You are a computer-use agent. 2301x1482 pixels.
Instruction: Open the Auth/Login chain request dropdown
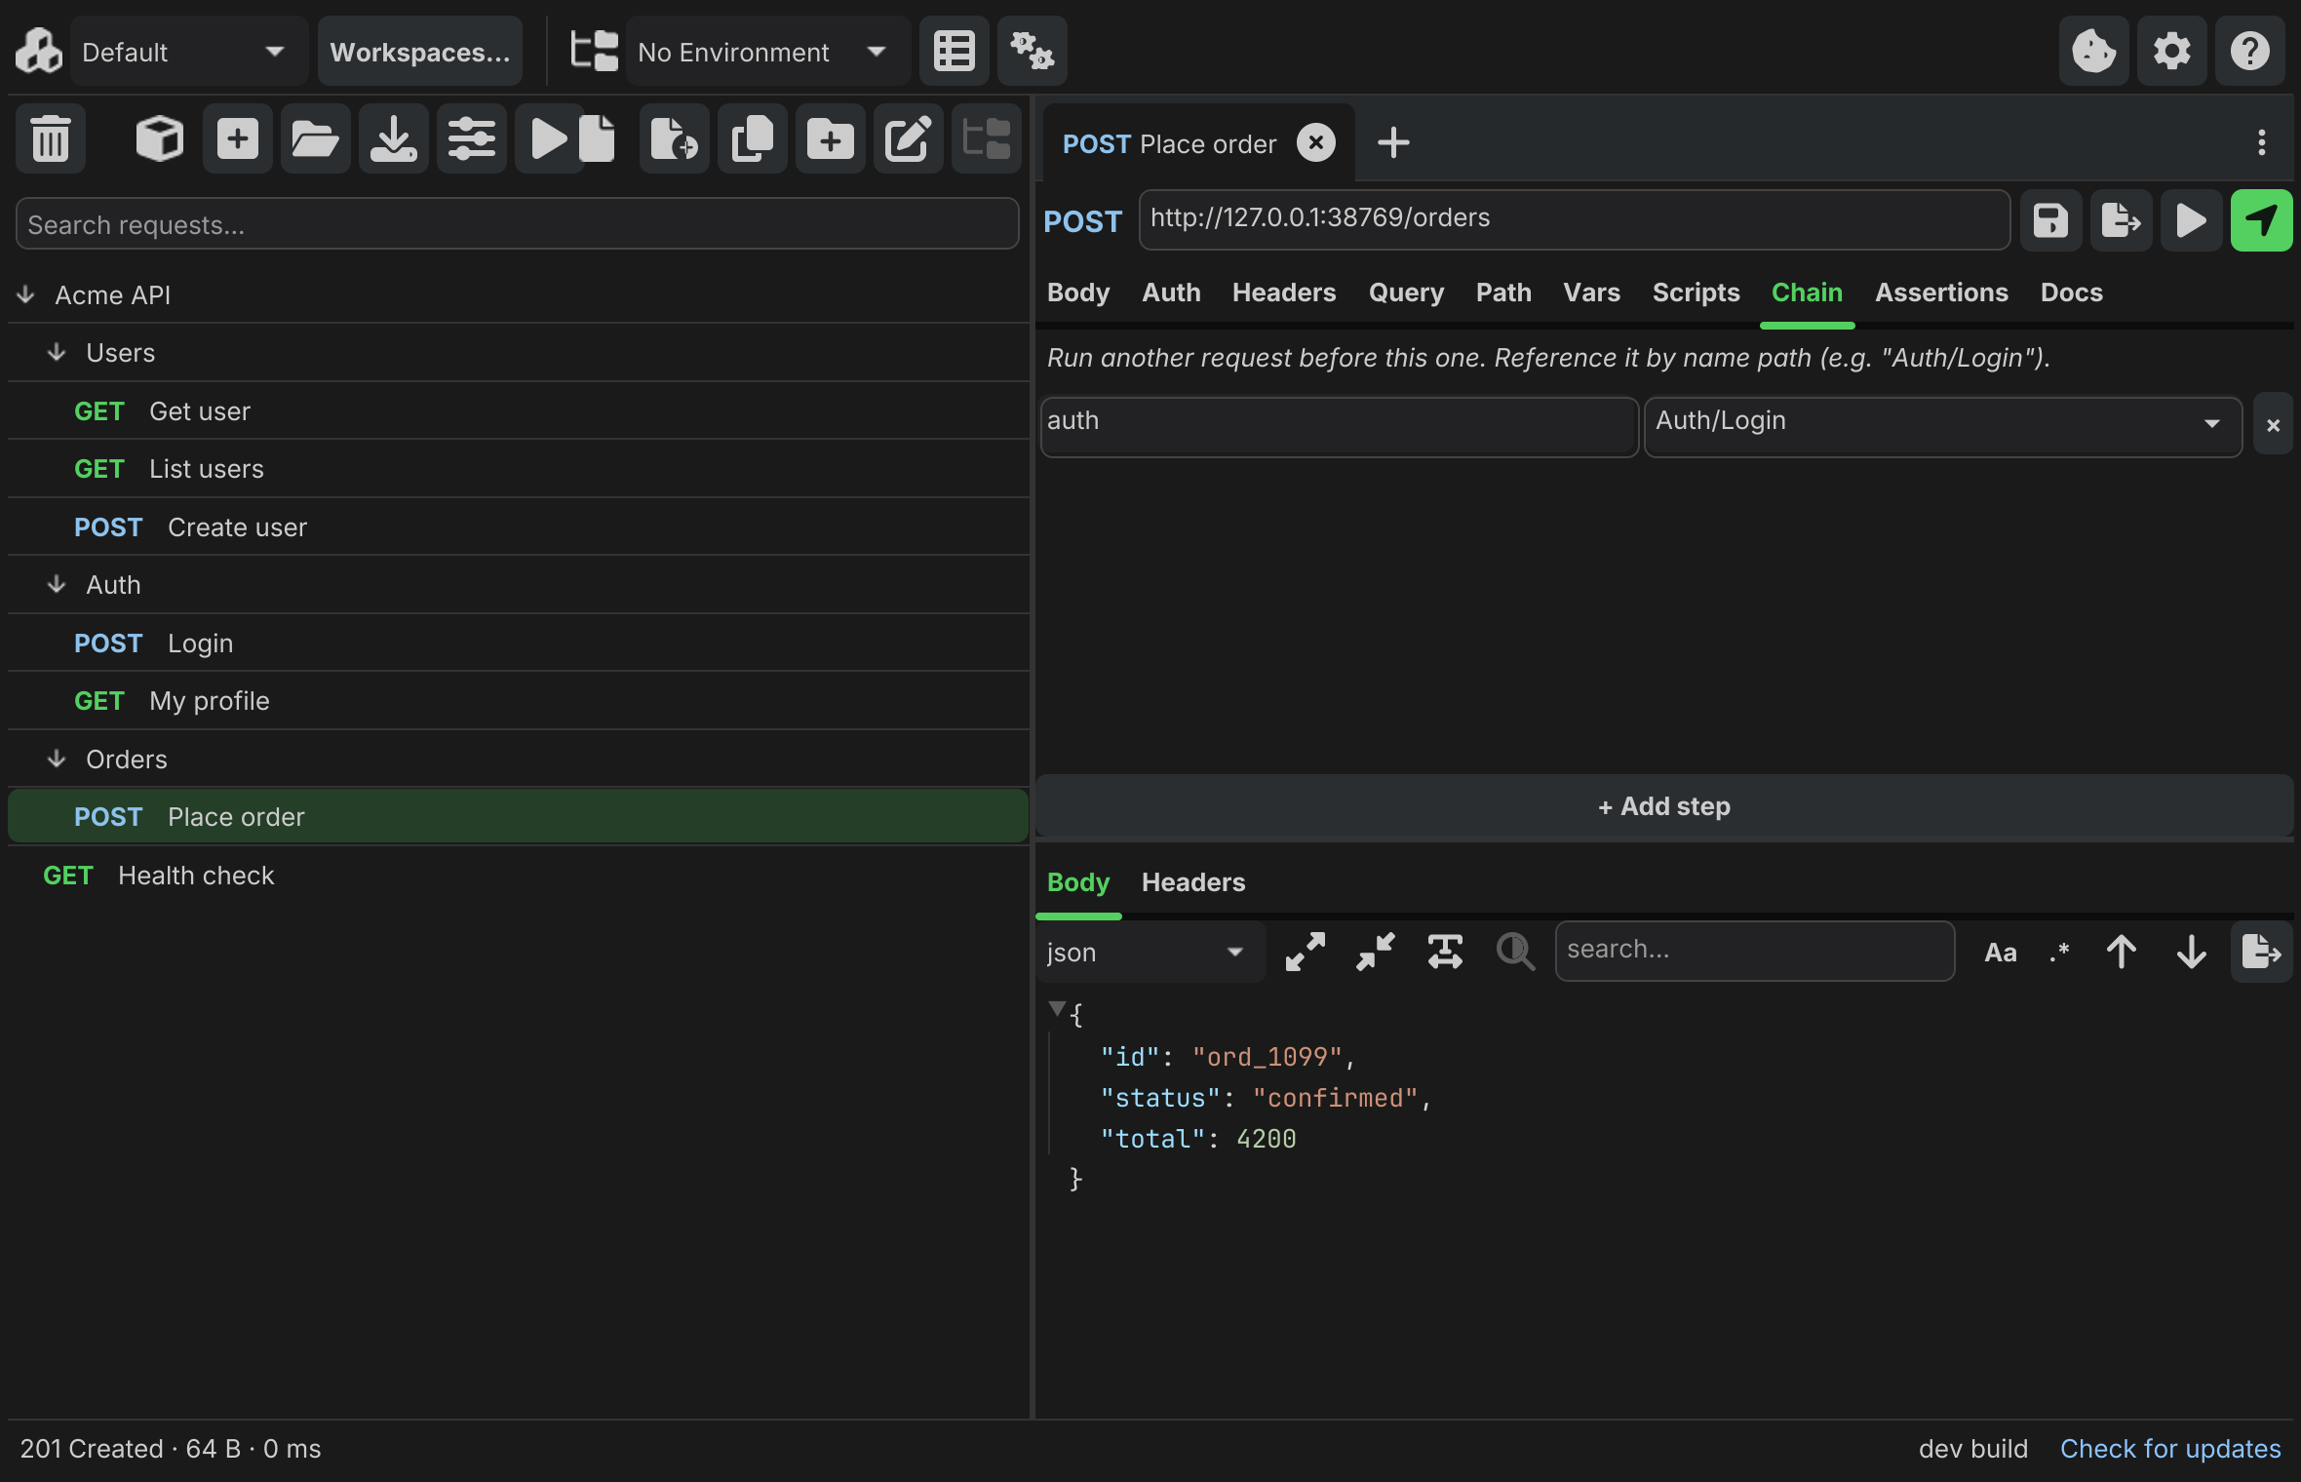(x=1942, y=425)
